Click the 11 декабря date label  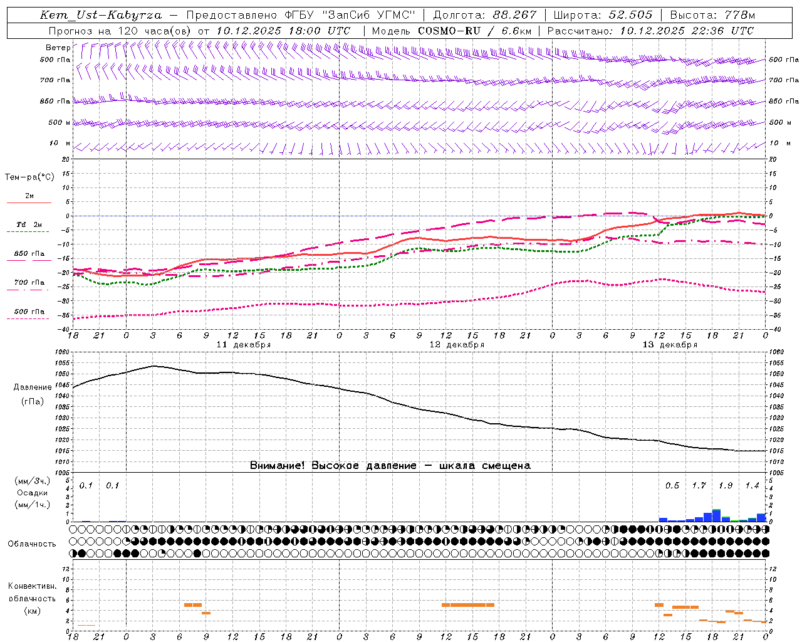click(243, 345)
